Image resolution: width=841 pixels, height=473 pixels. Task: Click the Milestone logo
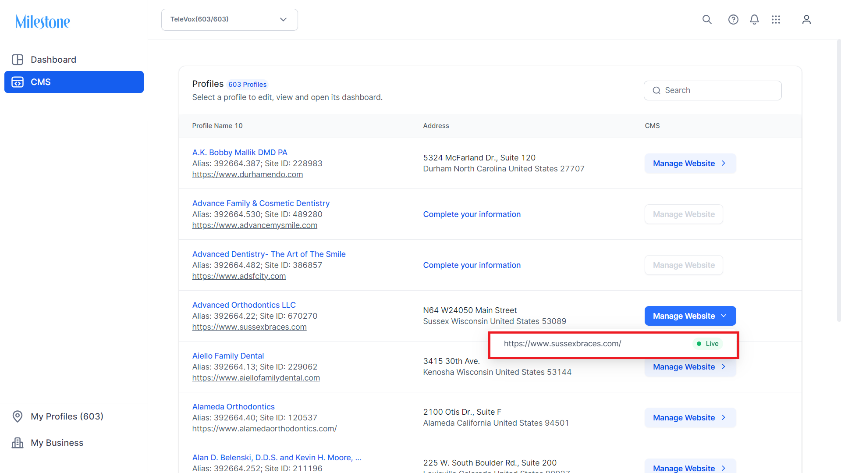(x=43, y=21)
